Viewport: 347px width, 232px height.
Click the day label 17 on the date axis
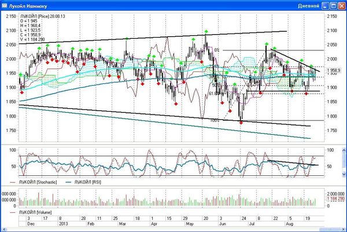coord(45,218)
